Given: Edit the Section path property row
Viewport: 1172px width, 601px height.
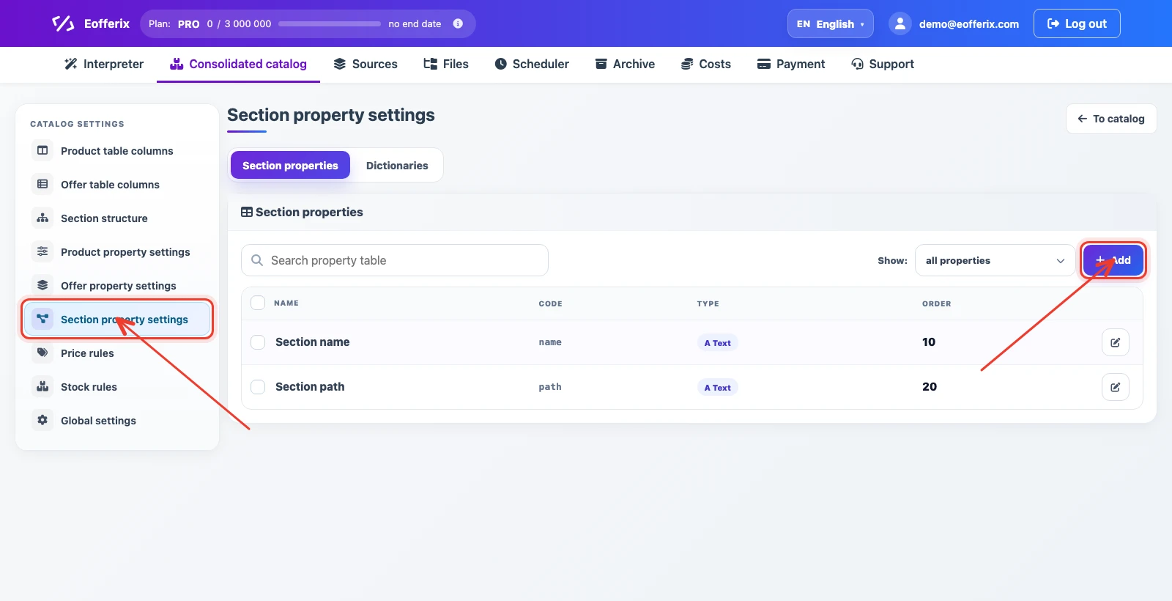Looking at the screenshot, I should point(1115,387).
